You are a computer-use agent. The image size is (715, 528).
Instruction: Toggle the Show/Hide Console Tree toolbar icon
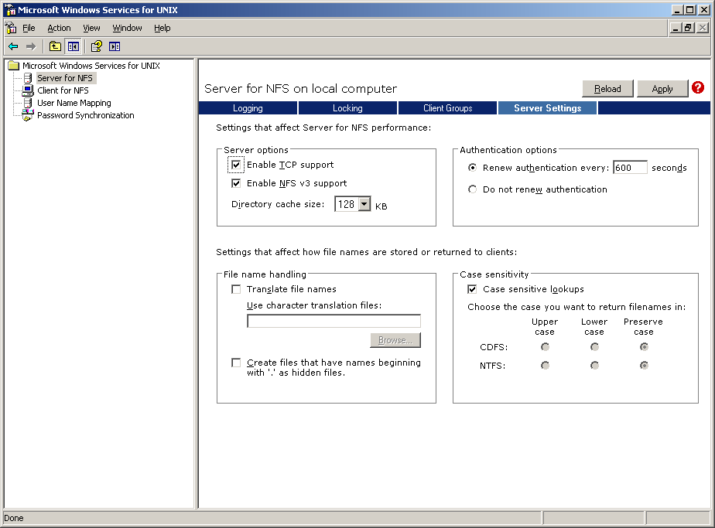point(73,46)
